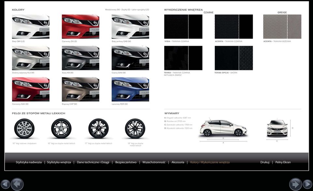313x191 pixels.
Task: Click the Drukuj print link
Action: (265, 162)
